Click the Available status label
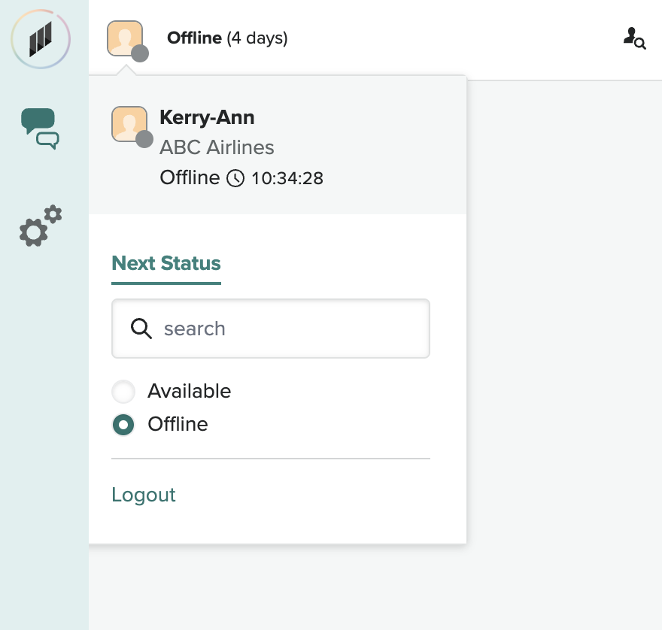This screenshot has height=630, width=662. tap(189, 391)
